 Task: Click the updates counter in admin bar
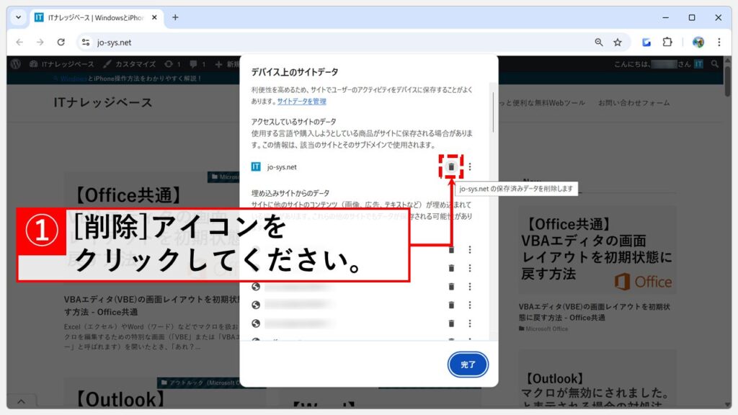pyautogui.click(x=172, y=64)
